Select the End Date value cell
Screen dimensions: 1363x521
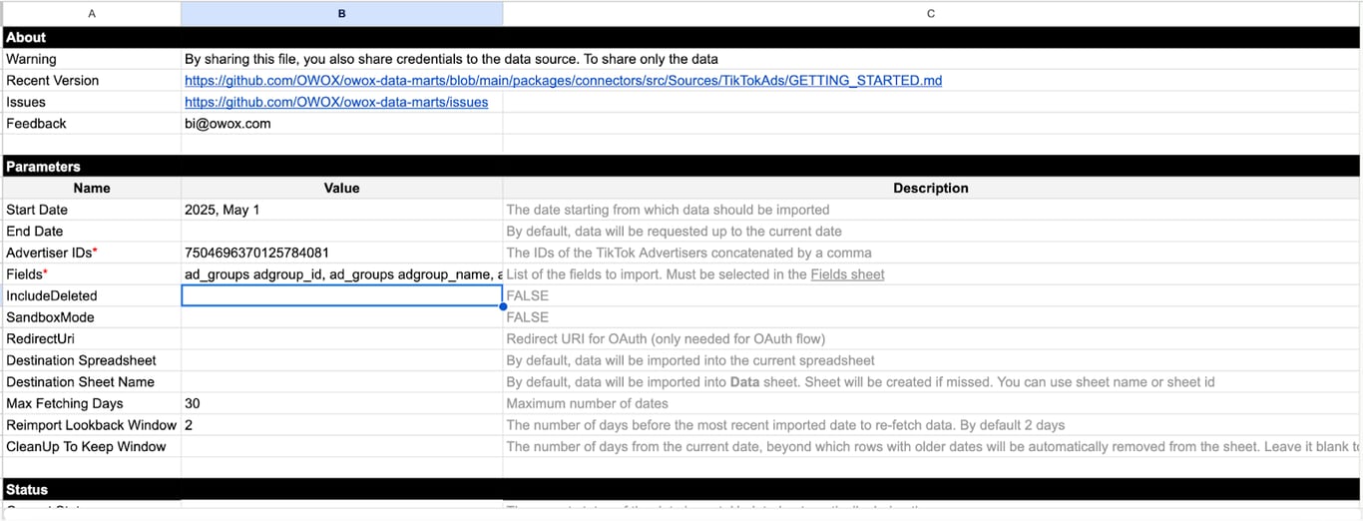pos(342,232)
